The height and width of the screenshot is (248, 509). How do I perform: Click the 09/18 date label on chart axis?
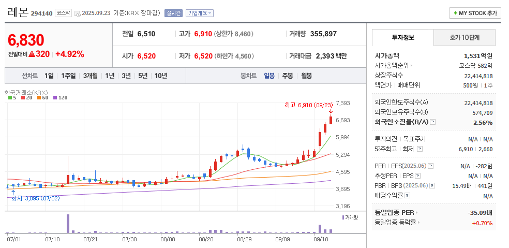[x=321, y=239]
